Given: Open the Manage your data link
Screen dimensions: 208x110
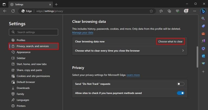Looking at the screenshot, I should [x=83, y=33].
